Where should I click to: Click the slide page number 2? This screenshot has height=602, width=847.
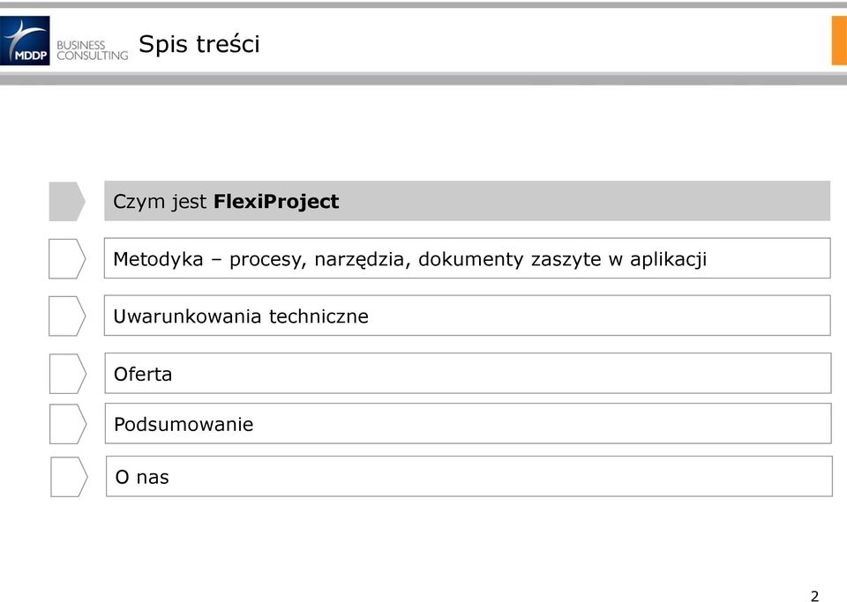click(x=814, y=596)
